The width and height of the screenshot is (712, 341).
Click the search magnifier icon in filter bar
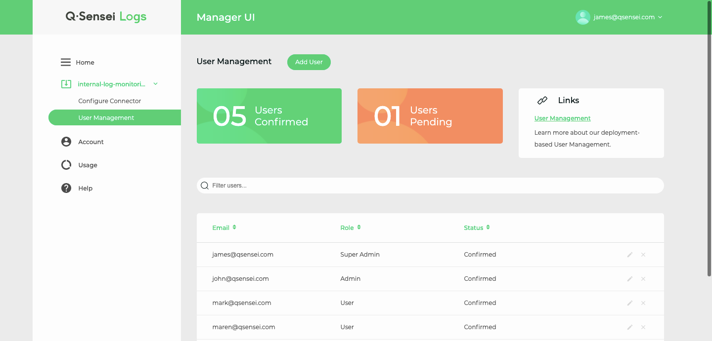coord(205,186)
